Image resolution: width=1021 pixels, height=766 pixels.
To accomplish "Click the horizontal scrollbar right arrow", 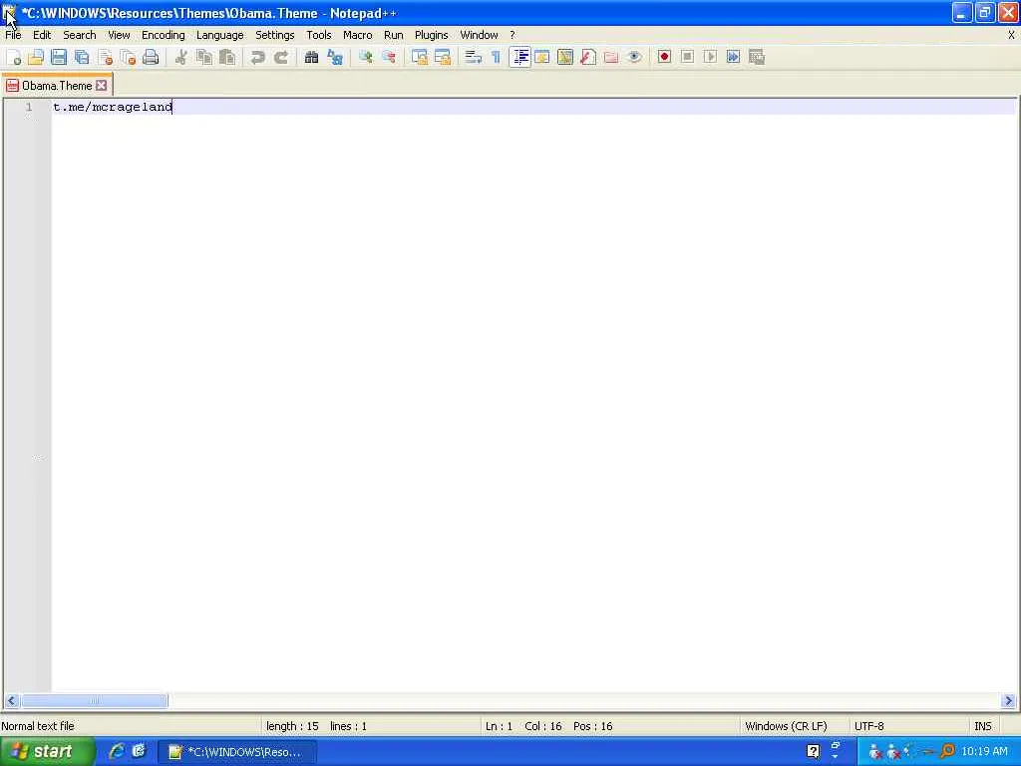I will click(1009, 701).
